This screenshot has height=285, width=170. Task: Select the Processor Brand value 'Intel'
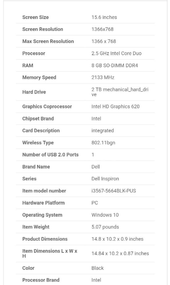coord(96,280)
